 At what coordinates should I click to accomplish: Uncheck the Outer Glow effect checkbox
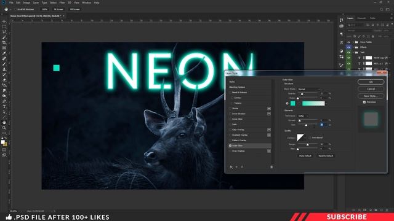pos(230,145)
